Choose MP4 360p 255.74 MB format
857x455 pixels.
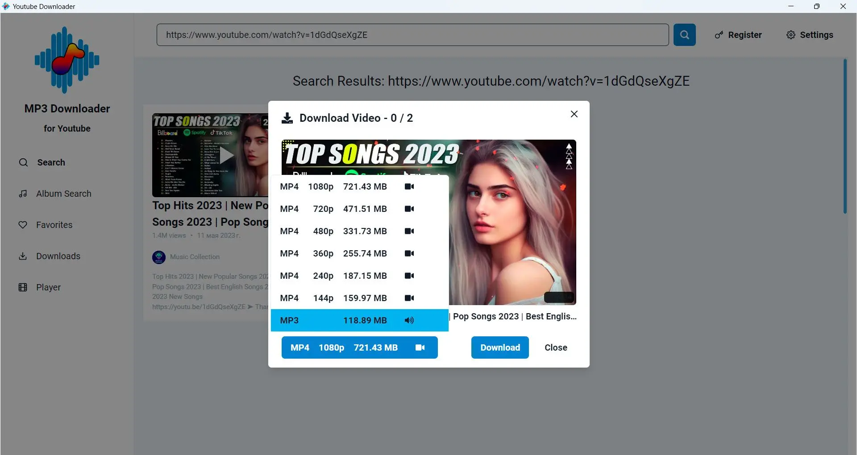click(x=359, y=253)
